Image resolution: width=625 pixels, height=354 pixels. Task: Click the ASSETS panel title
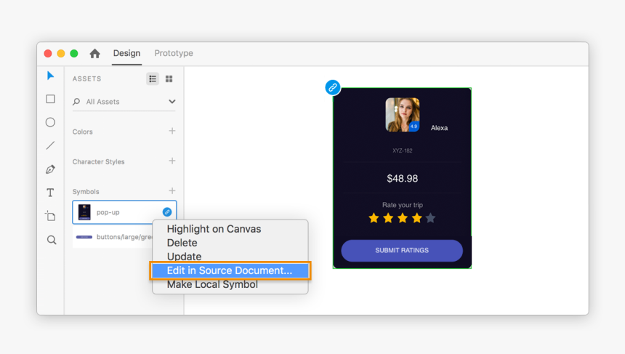tap(87, 79)
